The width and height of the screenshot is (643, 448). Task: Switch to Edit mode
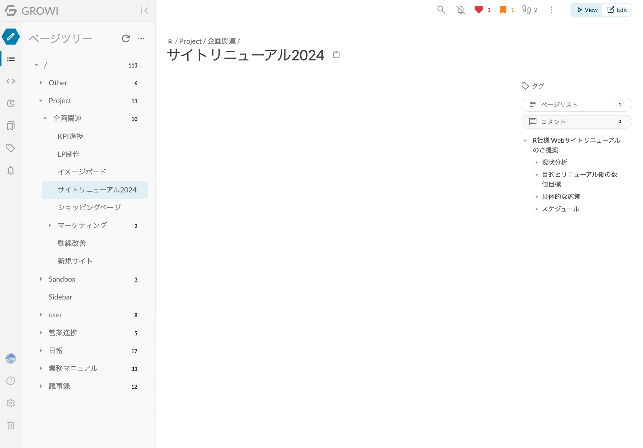click(x=617, y=10)
